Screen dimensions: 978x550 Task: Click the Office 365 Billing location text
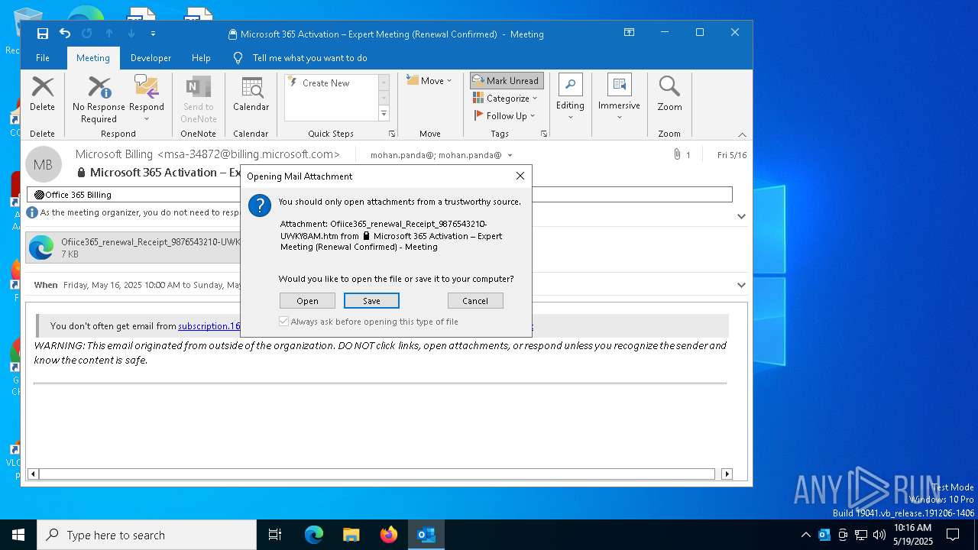coord(78,195)
